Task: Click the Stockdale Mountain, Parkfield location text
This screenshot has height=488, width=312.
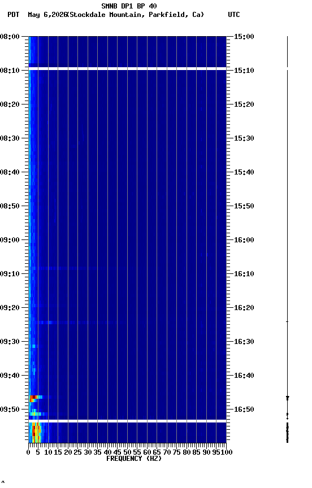Action: pyautogui.click(x=136, y=15)
